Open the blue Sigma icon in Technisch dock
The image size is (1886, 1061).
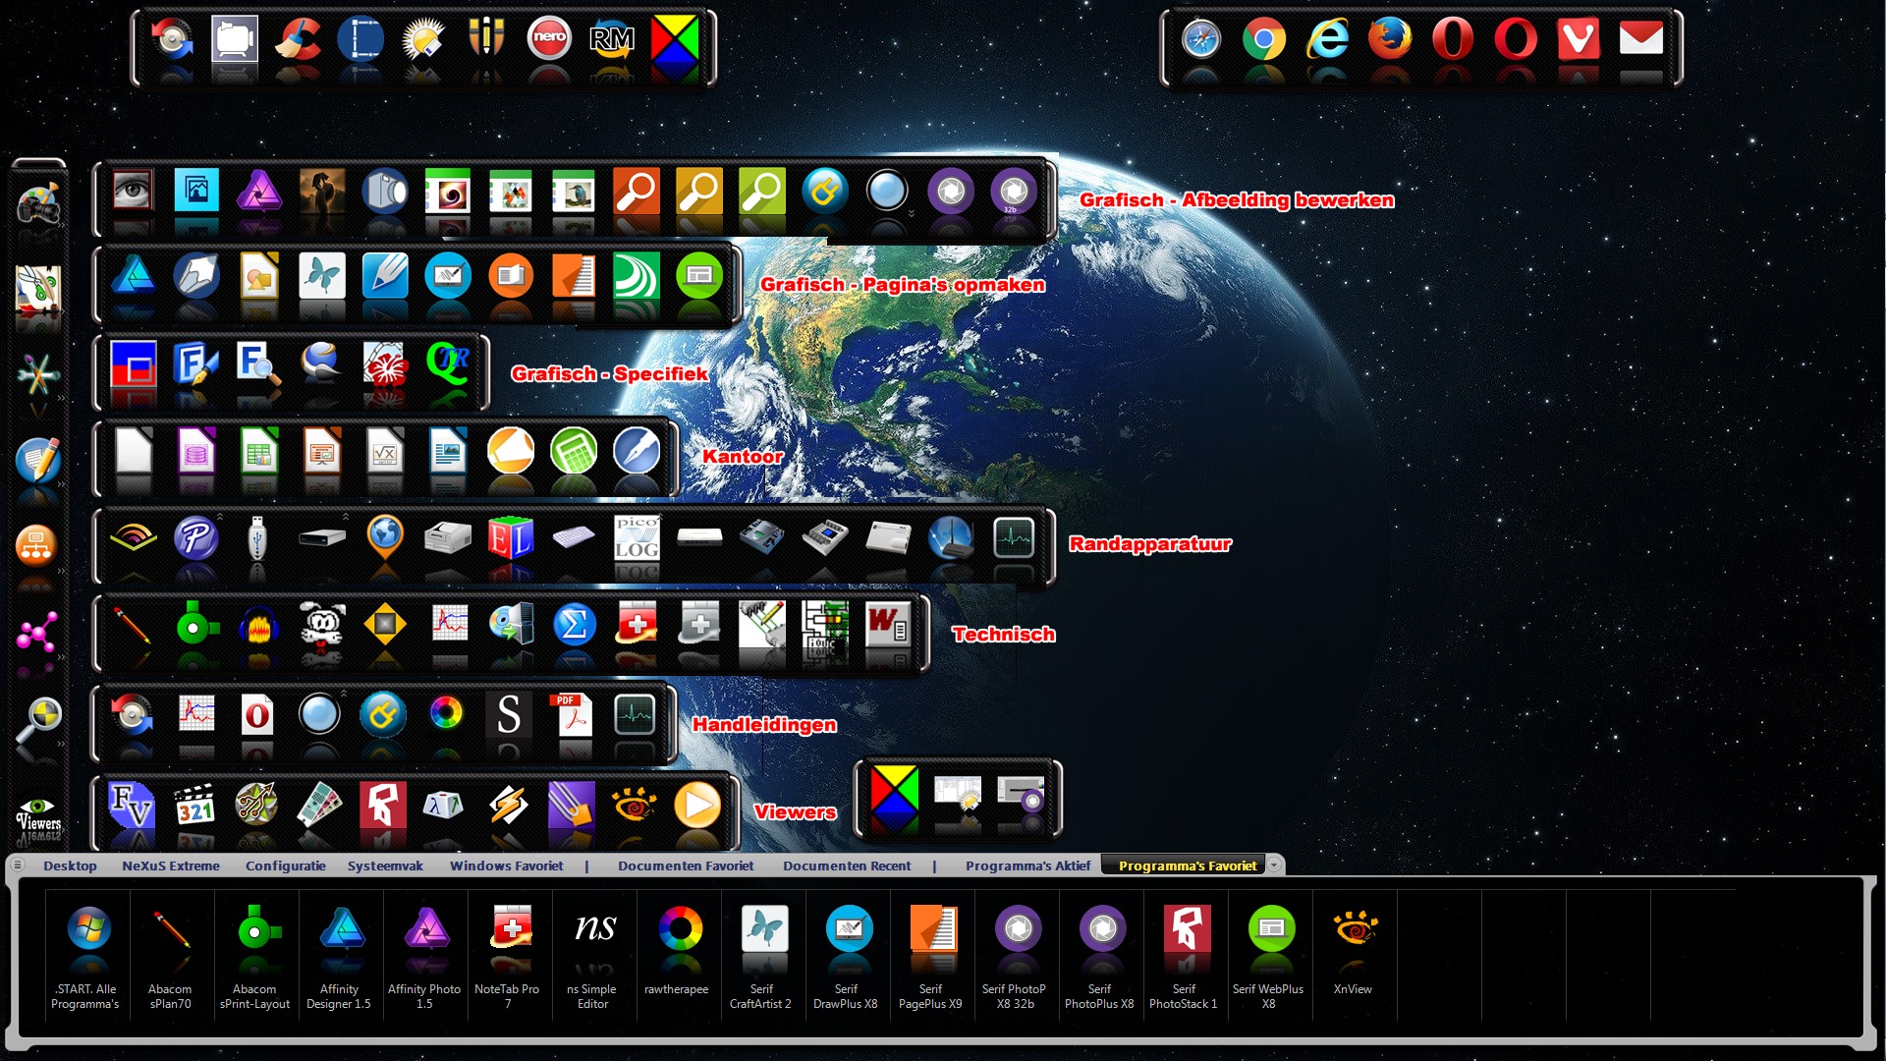tap(574, 625)
